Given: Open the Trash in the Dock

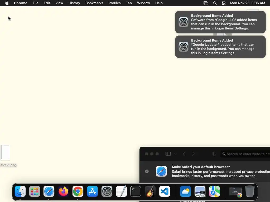Looking at the screenshot, I should [250, 191].
